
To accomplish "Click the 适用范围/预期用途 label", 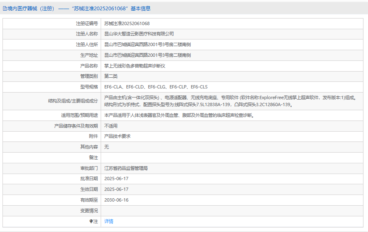I will pyautogui.click(x=80, y=115).
